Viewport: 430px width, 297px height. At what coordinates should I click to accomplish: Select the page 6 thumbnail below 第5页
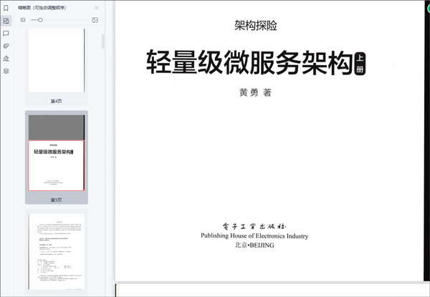click(57, 252)
